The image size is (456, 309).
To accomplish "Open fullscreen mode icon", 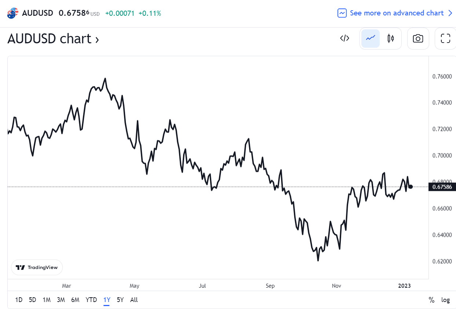I will (x=445, y=38).
